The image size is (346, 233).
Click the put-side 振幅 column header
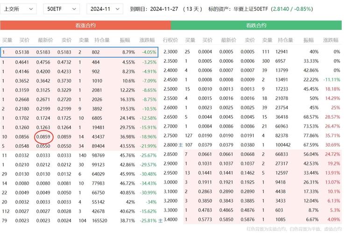point(309,40)
